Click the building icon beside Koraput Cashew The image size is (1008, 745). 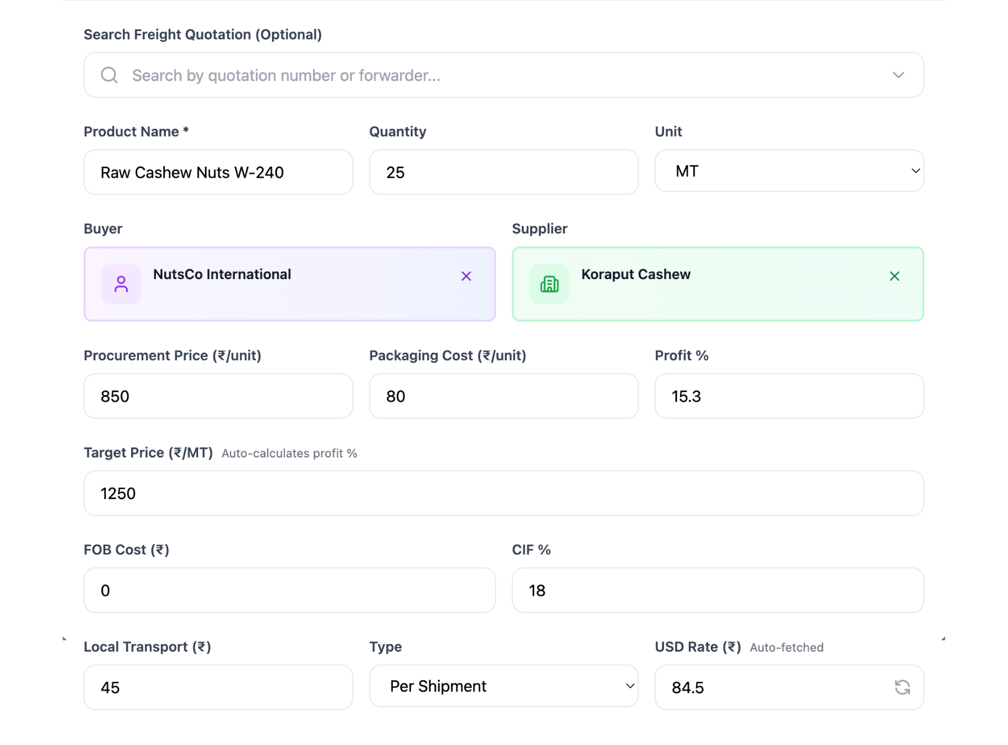tap(549, 284)
